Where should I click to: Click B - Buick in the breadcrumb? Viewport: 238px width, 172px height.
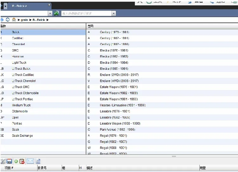pyautogui.click(x=39, y=20)
